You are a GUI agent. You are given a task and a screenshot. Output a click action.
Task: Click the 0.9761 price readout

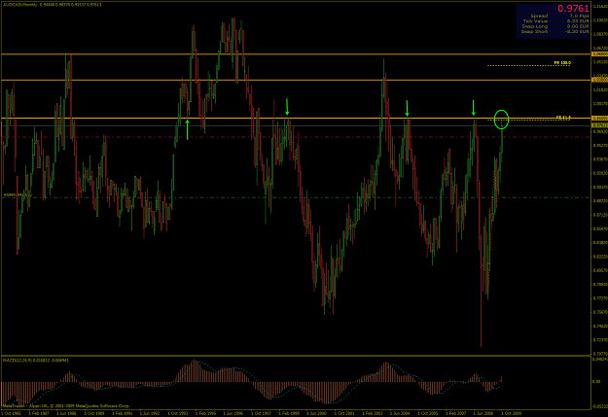573,9
